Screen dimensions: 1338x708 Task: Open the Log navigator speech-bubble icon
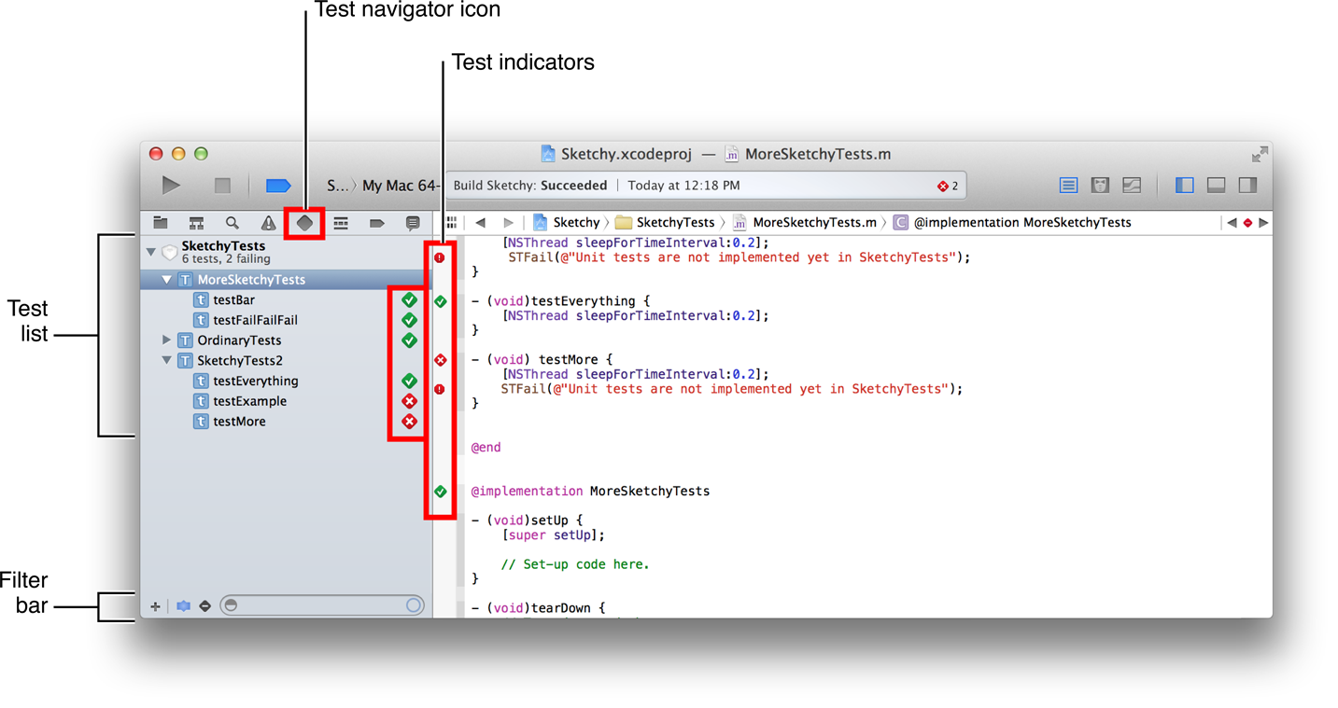pos(413,223)
